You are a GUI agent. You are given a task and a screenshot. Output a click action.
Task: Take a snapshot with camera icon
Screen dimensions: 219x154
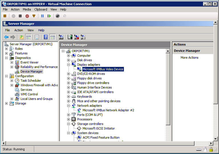pos(58,16)
